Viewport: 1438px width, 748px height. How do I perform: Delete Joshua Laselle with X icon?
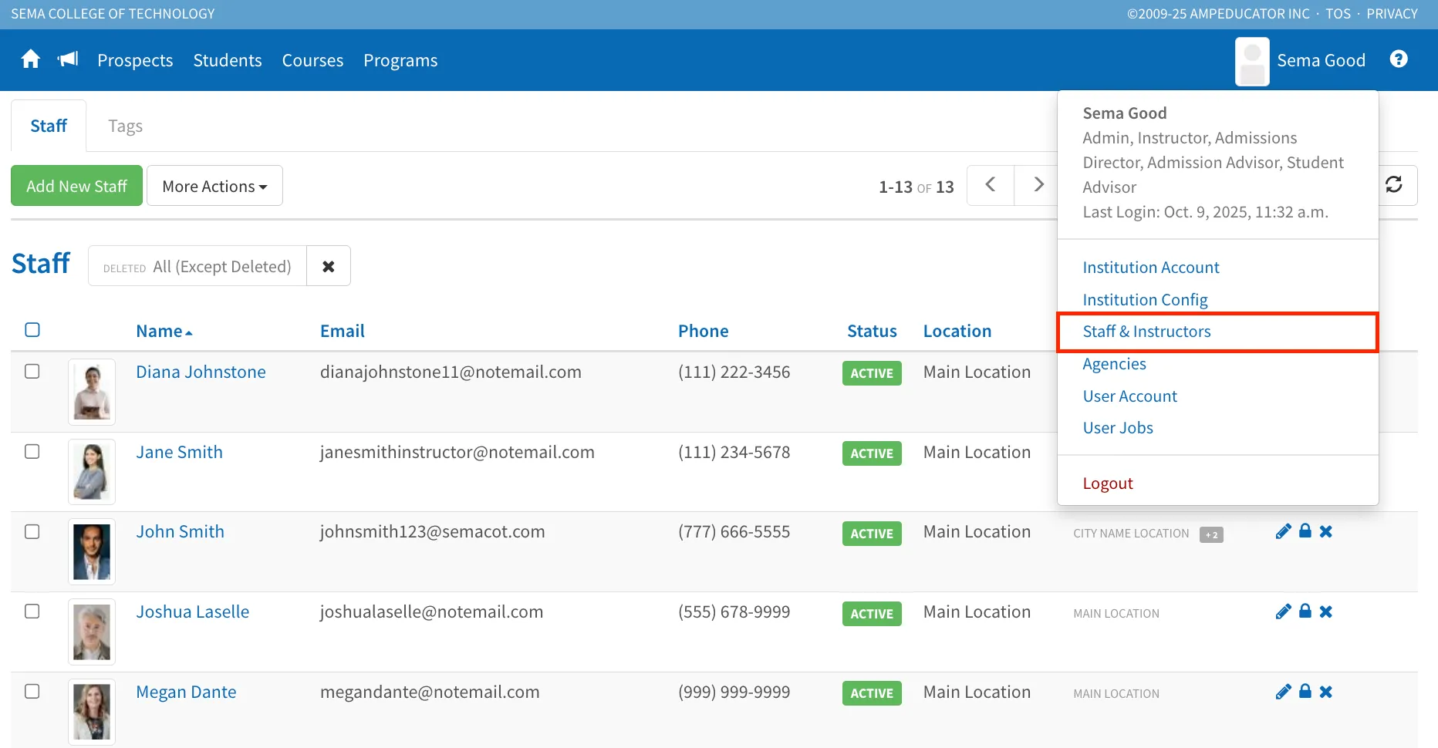click(1326, 612)
